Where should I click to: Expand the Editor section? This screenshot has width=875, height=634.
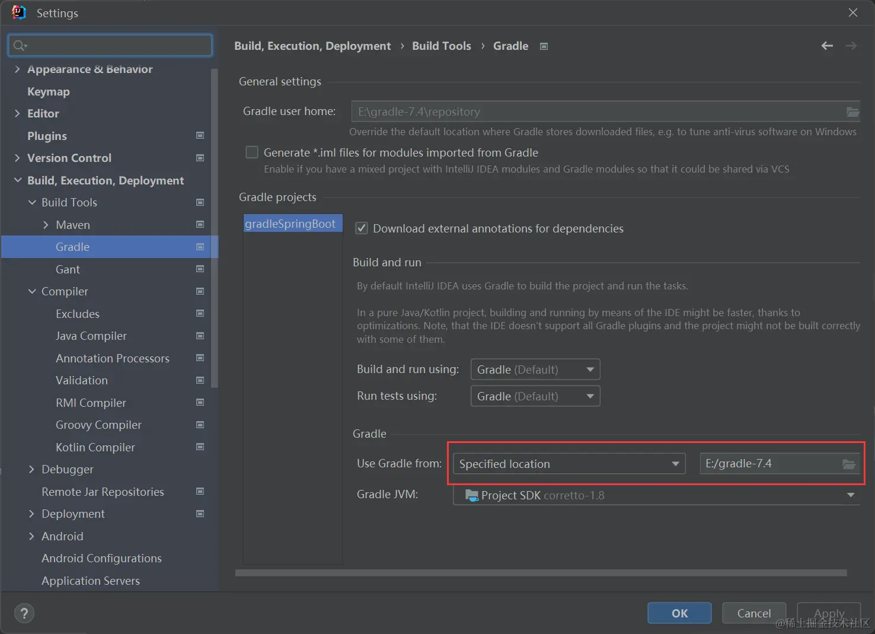[x=17, y=113]
